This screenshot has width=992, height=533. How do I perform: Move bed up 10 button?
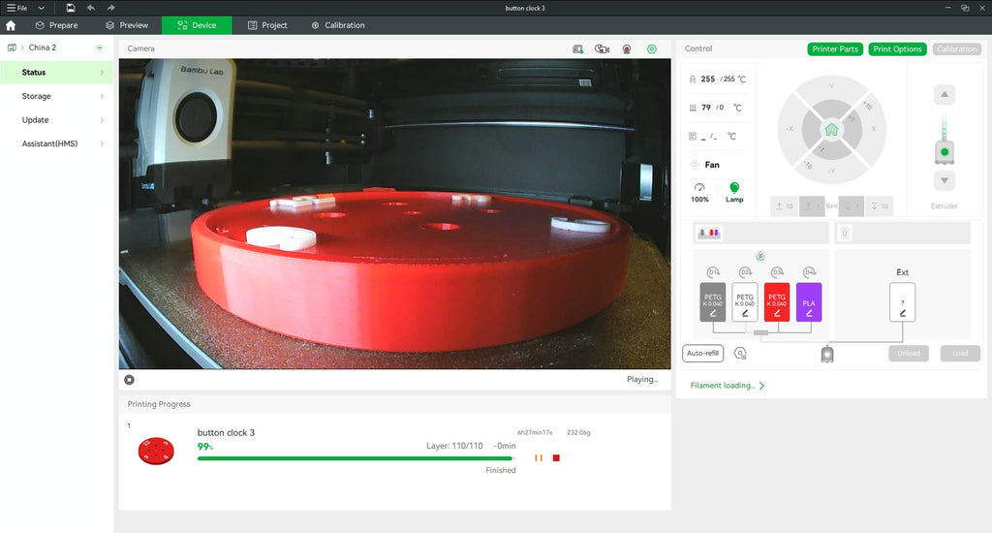coord(785,205)
